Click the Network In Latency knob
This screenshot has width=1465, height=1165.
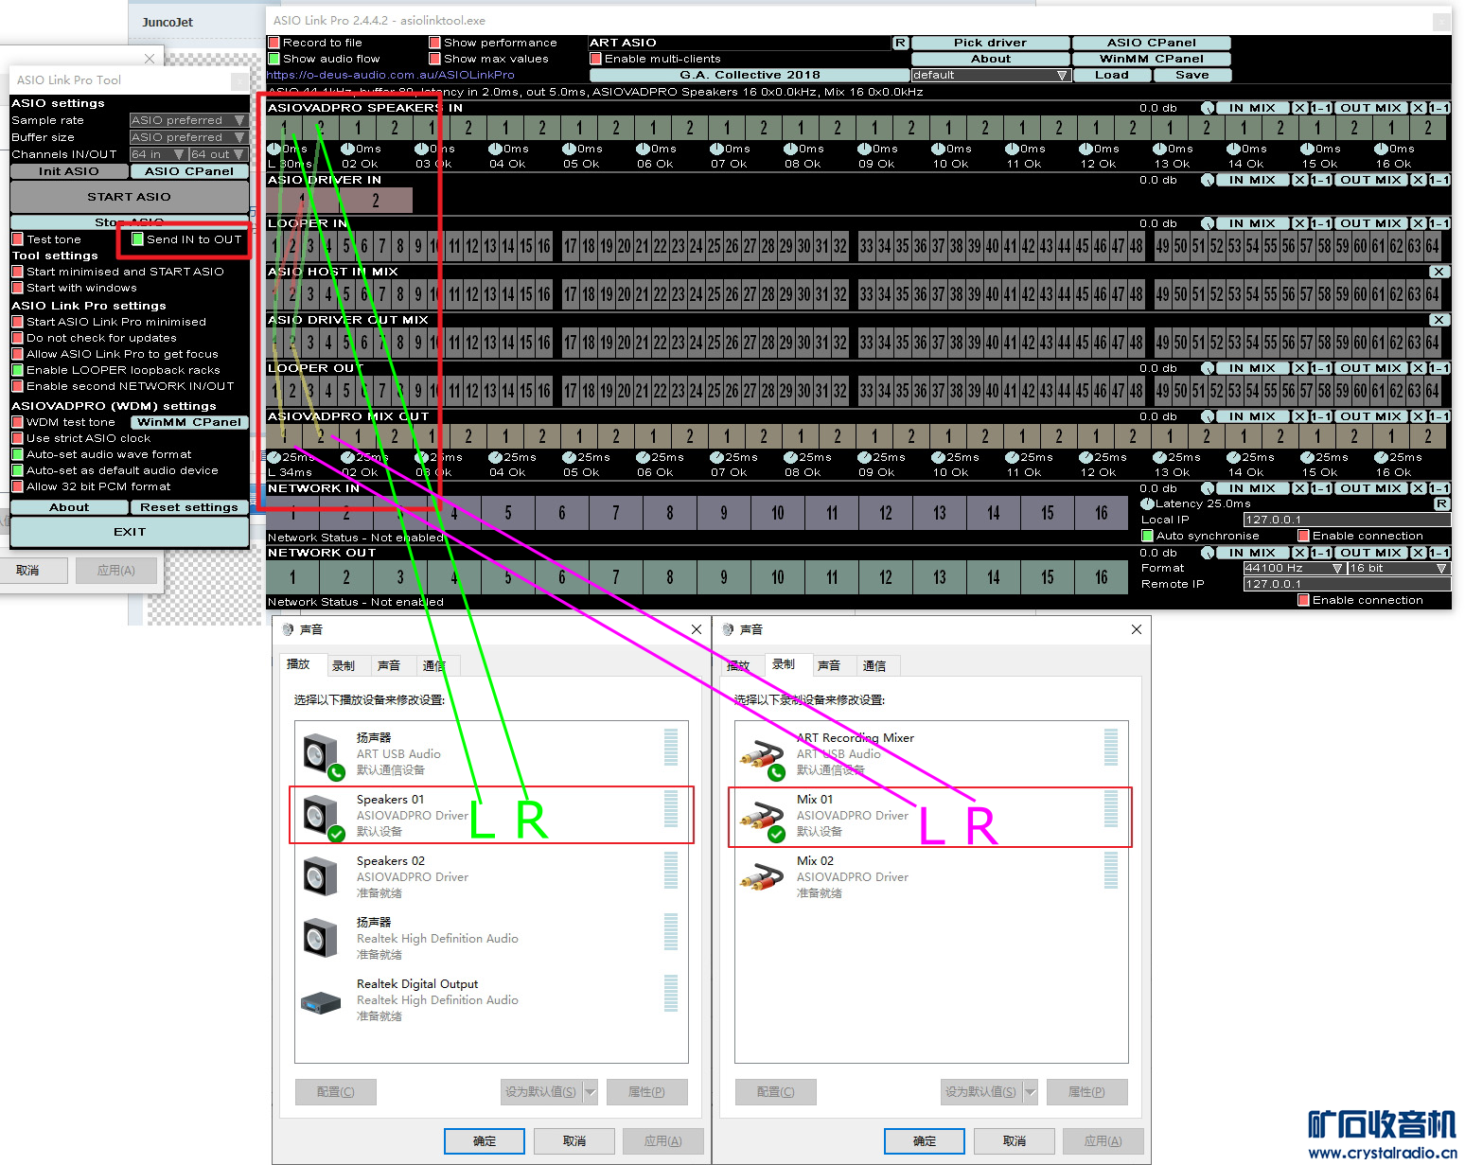click(1148, 504)
